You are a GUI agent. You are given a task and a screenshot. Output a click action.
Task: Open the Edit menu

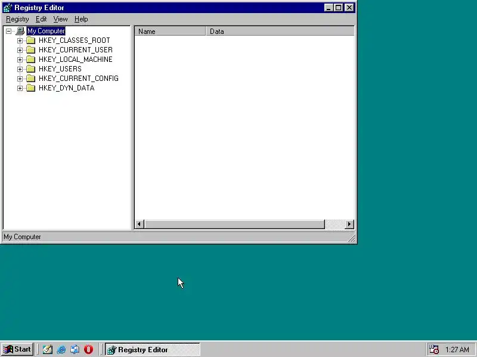[x=41, y=19]
